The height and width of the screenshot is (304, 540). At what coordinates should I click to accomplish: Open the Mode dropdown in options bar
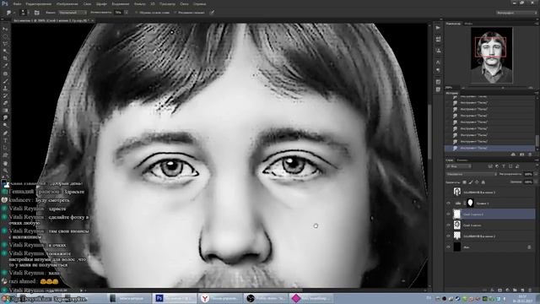pyautogui.click(x=73, y=13)
